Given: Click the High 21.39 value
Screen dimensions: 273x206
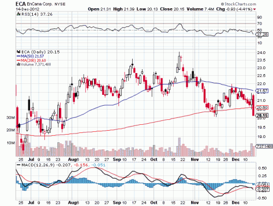Looking at the screenshot, I should 124,9.
